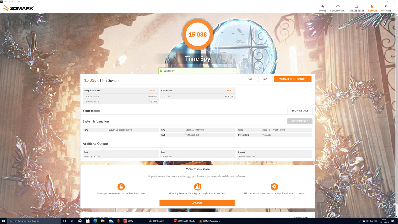Viewport: 398px width, 224px height.
Task: Show details for Settings used
Action: 300,111
